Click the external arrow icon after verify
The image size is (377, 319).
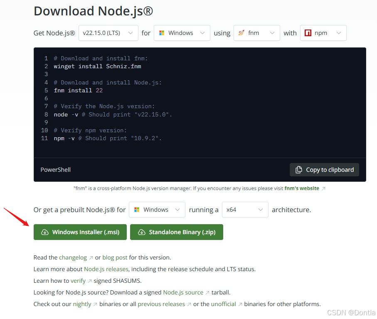(90, 281)
